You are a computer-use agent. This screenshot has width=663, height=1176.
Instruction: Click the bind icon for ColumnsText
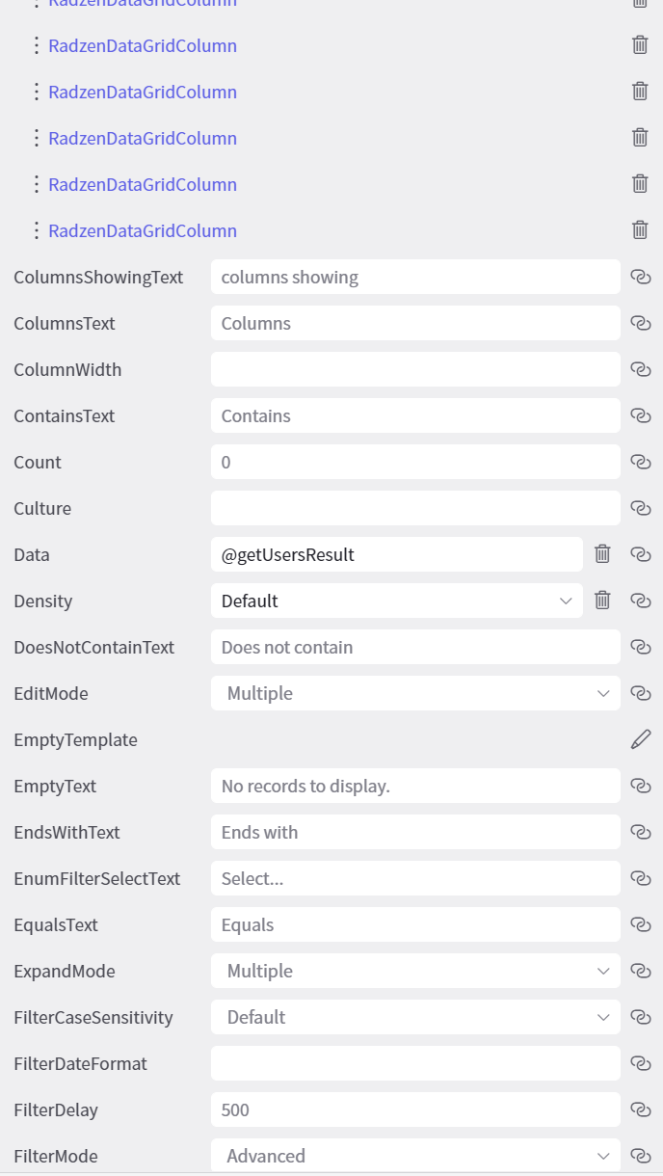tap(641, 323)
